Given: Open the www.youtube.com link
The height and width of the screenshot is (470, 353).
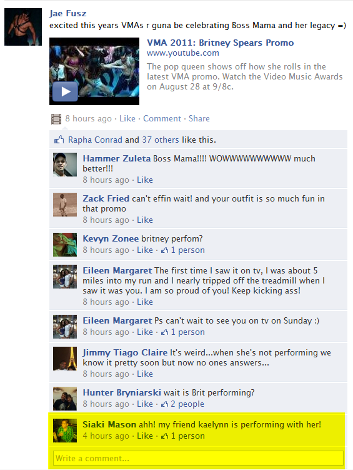Looking at the screenshot, I should coord(183,53).
